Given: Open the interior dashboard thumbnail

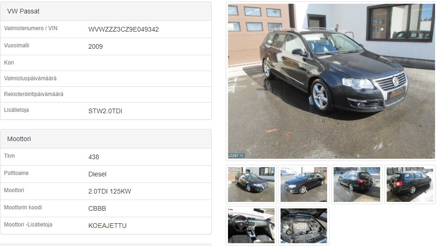Looking at the screenshot, I should (x=251, y=226).
